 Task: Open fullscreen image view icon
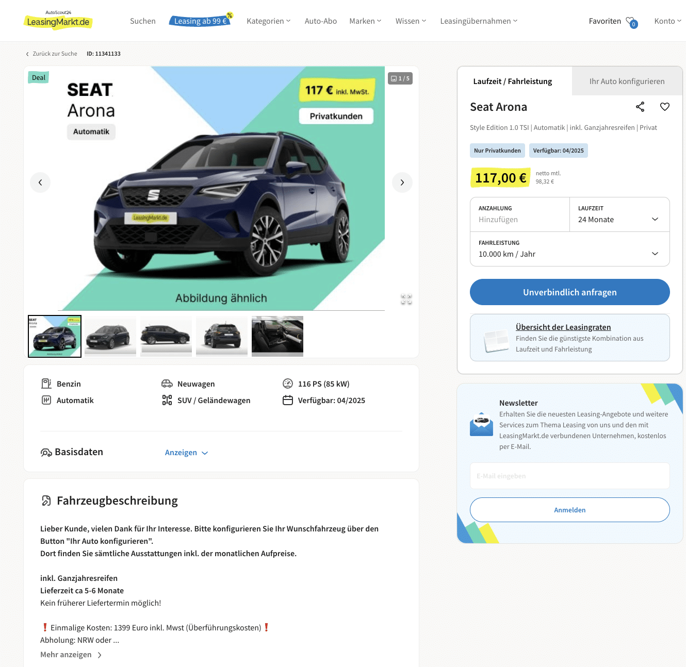click(406, 299)
